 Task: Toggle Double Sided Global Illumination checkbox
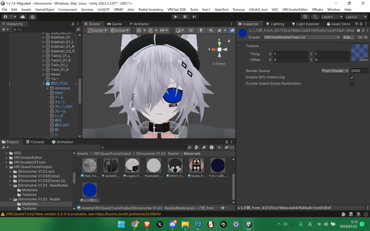352,84
